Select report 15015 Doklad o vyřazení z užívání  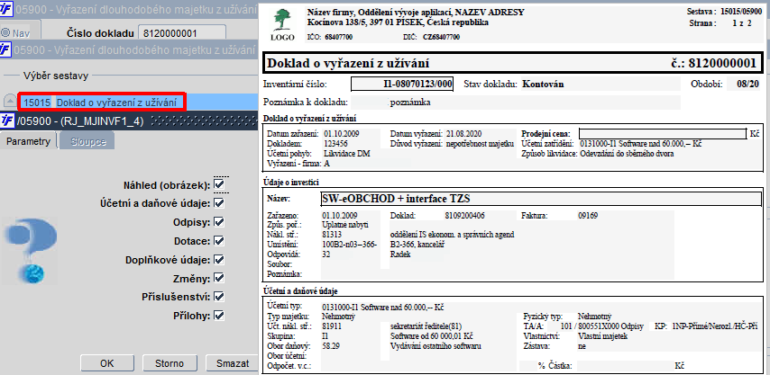[x=102, y=103]
